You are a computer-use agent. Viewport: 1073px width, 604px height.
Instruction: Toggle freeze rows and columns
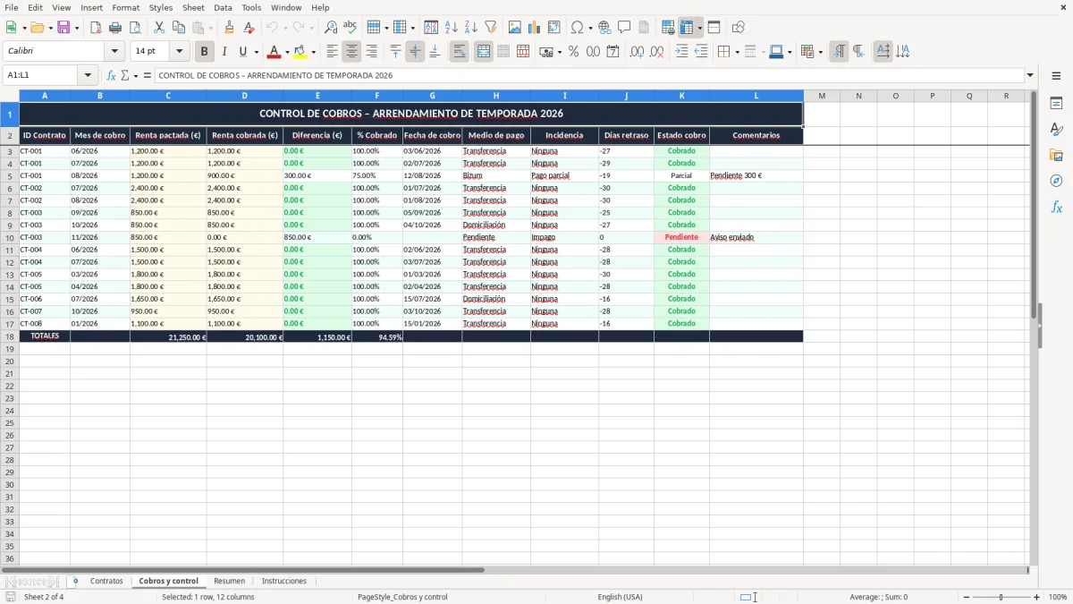(687, 28)
